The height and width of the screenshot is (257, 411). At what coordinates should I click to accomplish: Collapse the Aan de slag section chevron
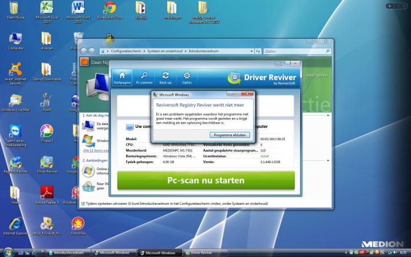click(328, 115)
